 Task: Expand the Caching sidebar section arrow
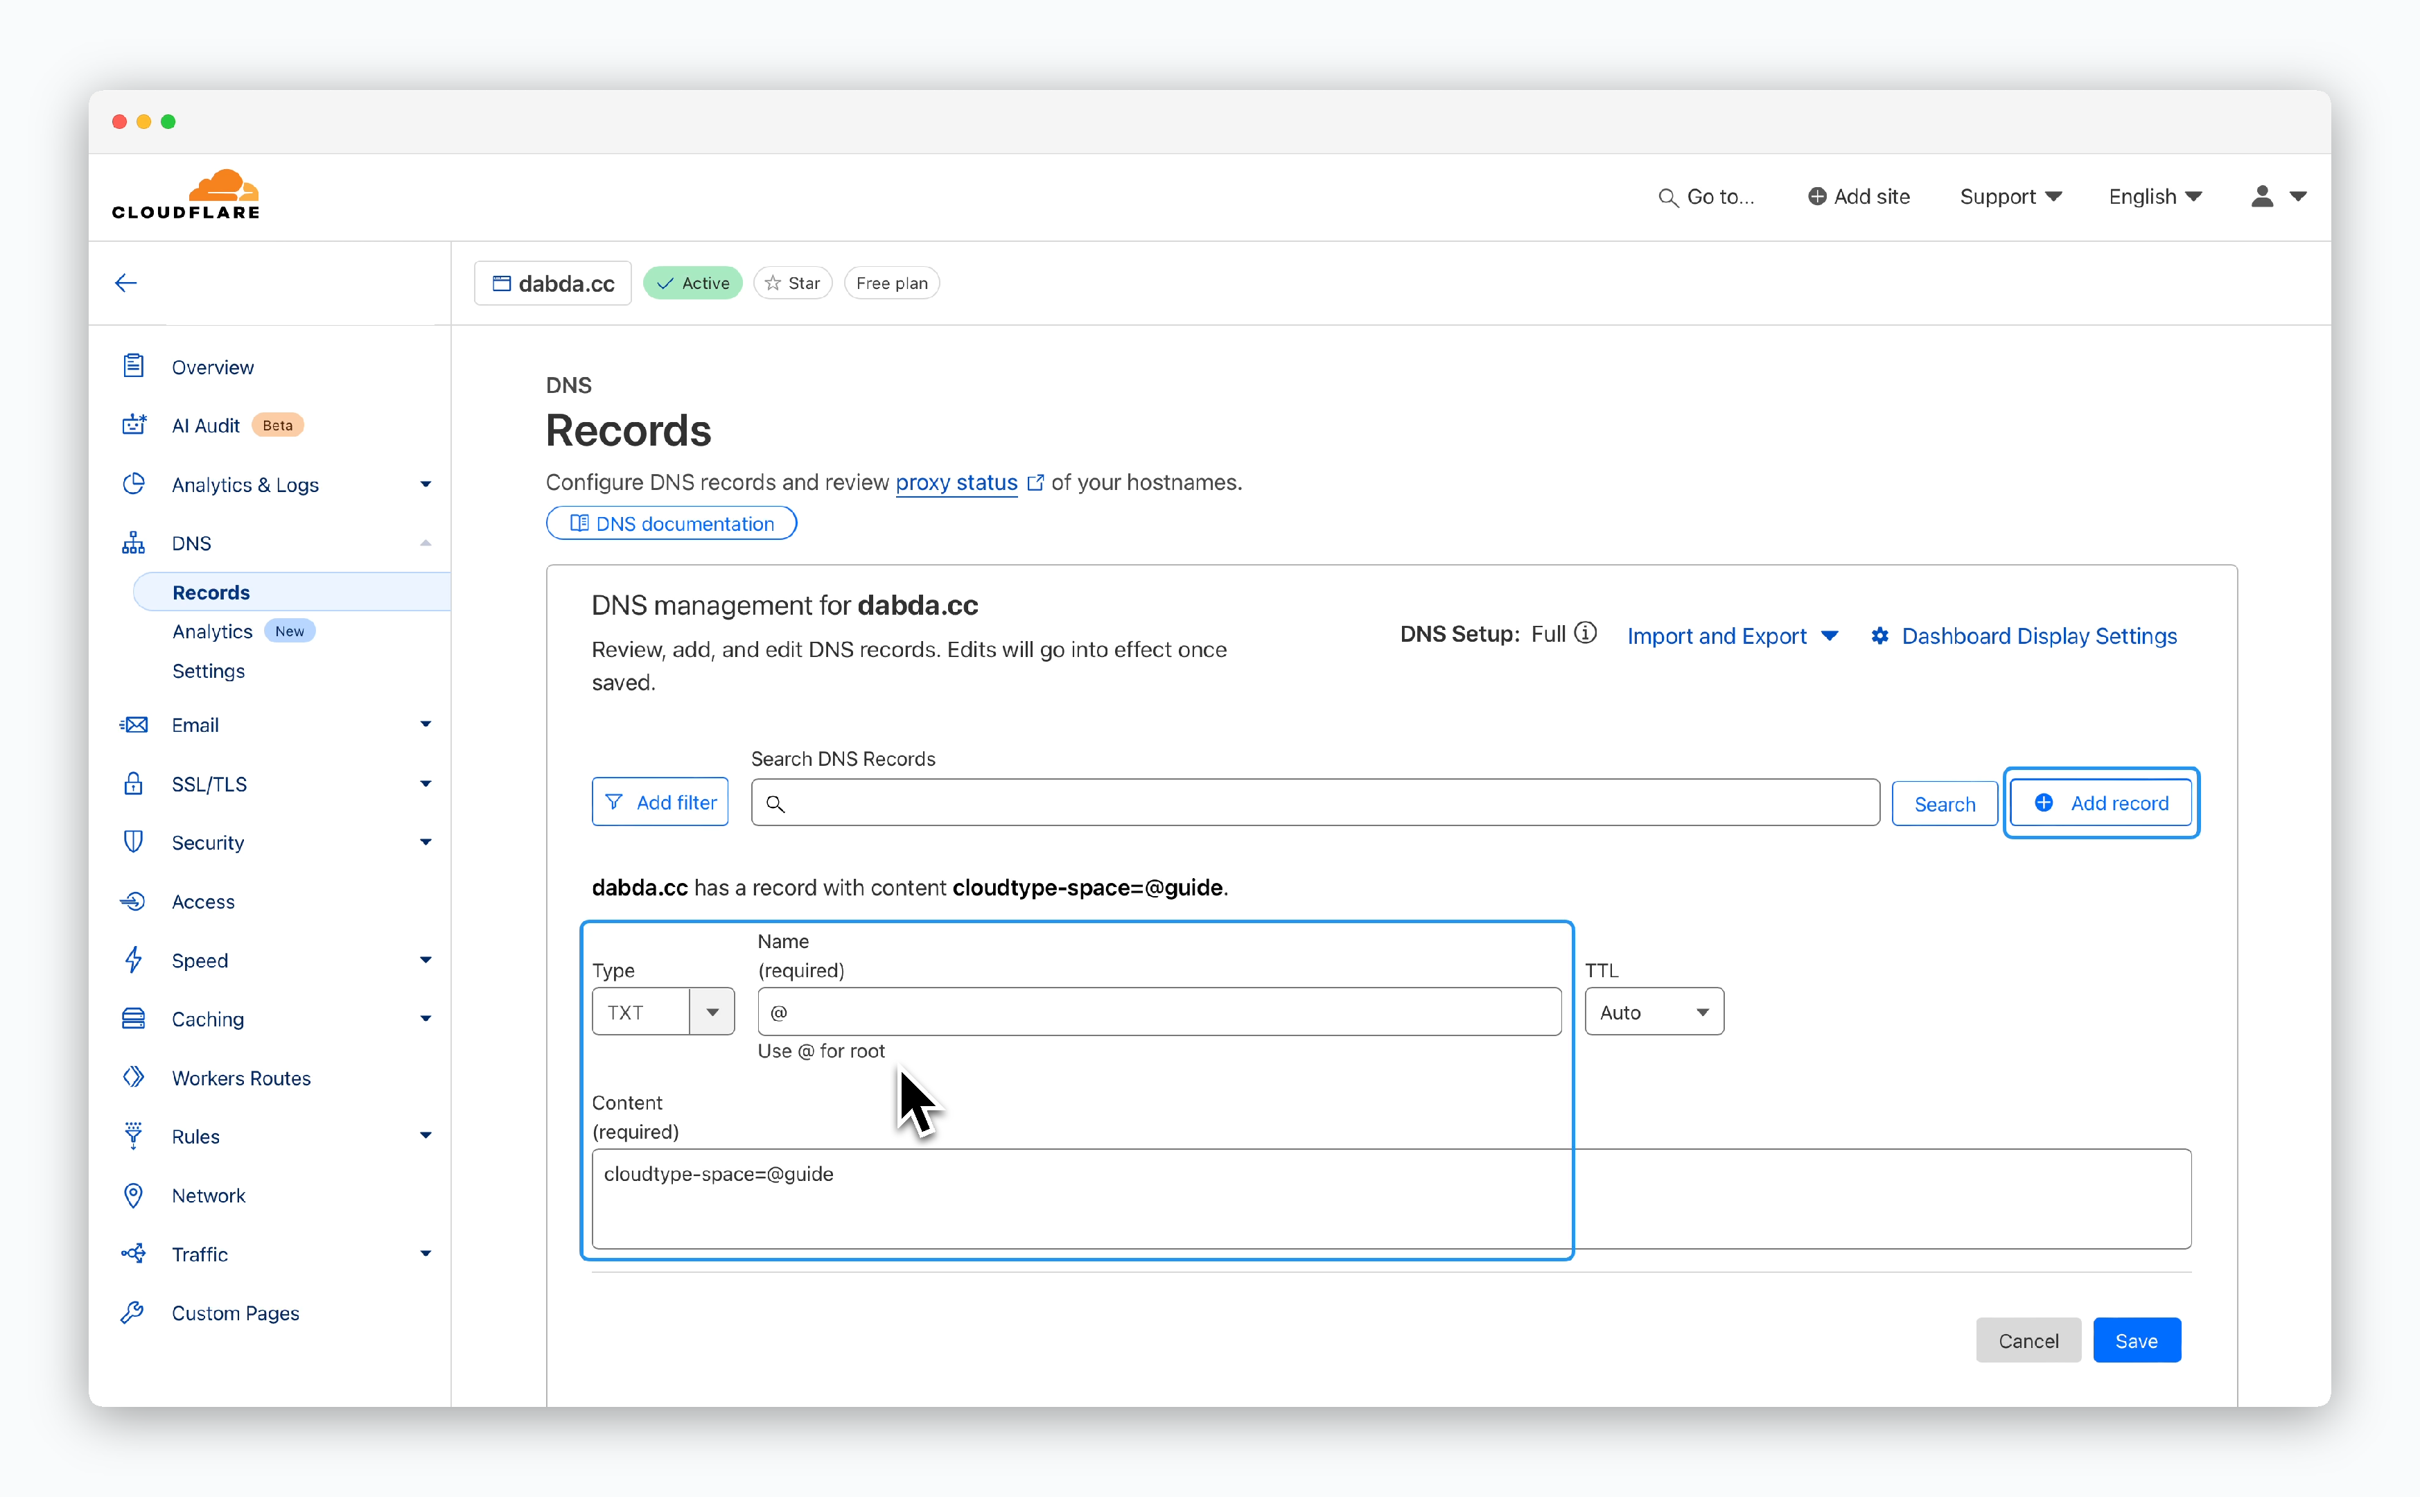[x=426, y=1018]
